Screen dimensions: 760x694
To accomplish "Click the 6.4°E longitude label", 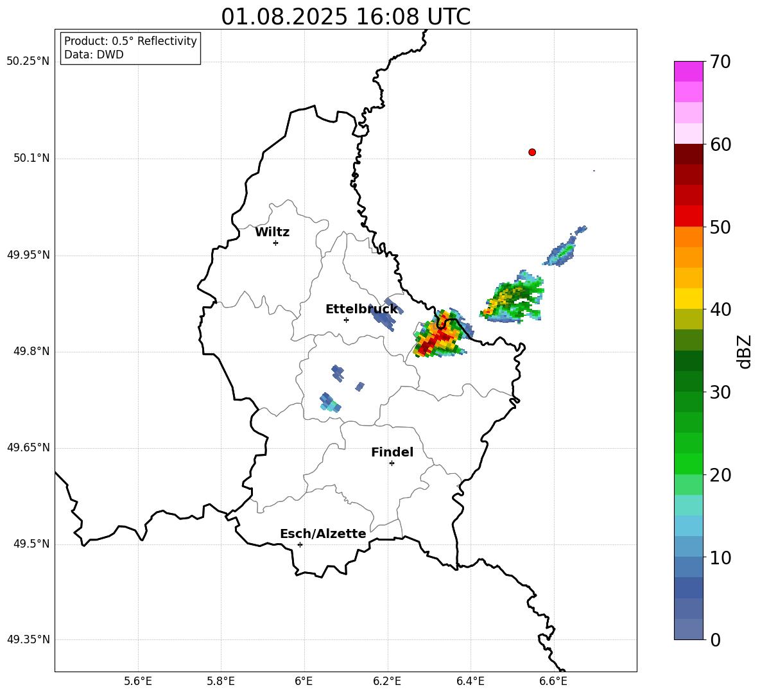I will point(470,681).
